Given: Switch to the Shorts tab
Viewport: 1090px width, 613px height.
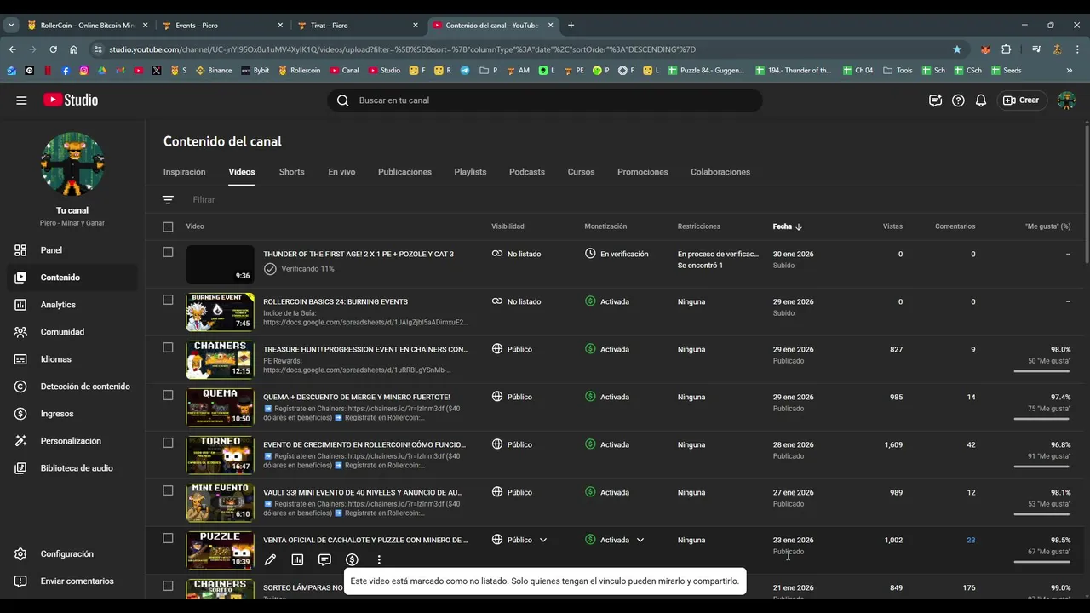Looking at the screenshot, I should (291, 172).
